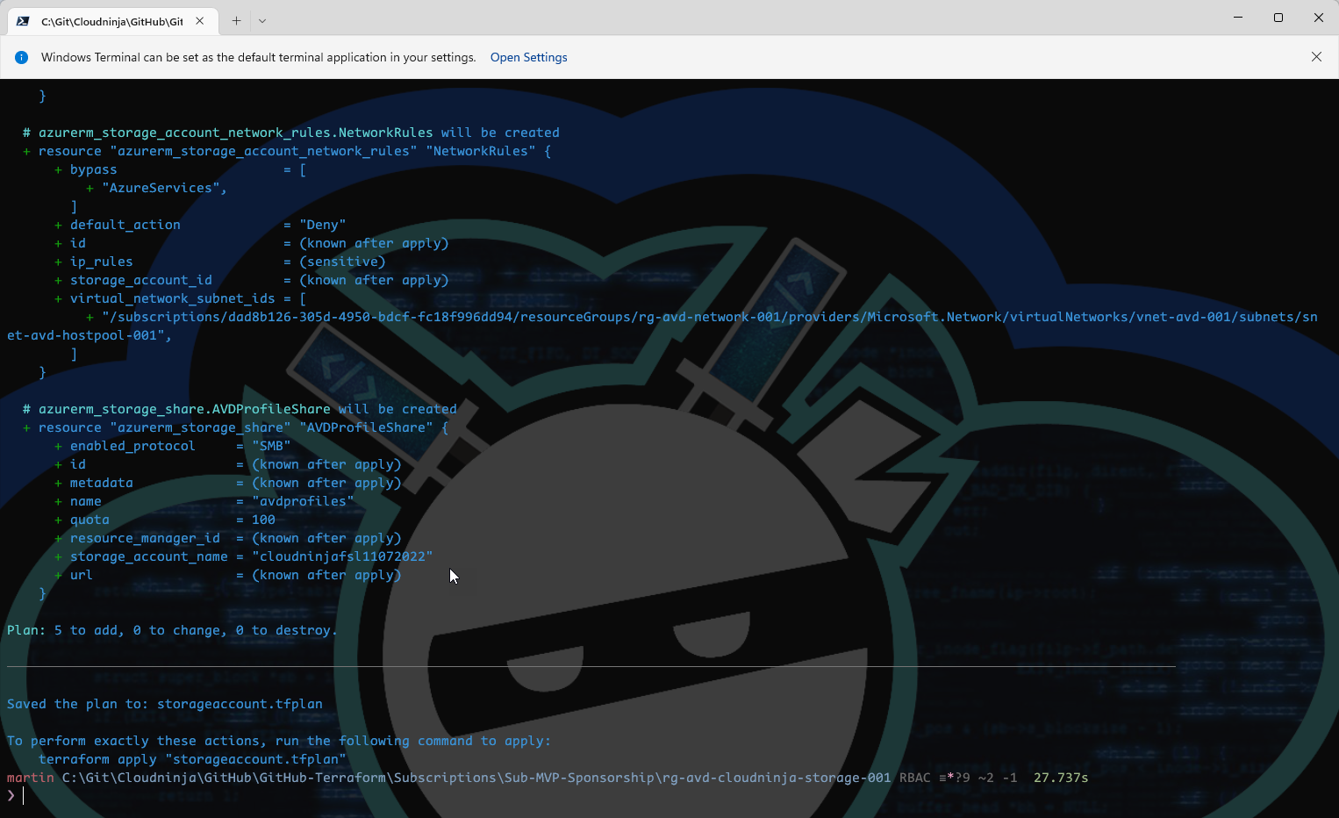Click the 'storage_account_id' attribute line
Viewport: 1339px width, 818px height.
tap(251, 280)
